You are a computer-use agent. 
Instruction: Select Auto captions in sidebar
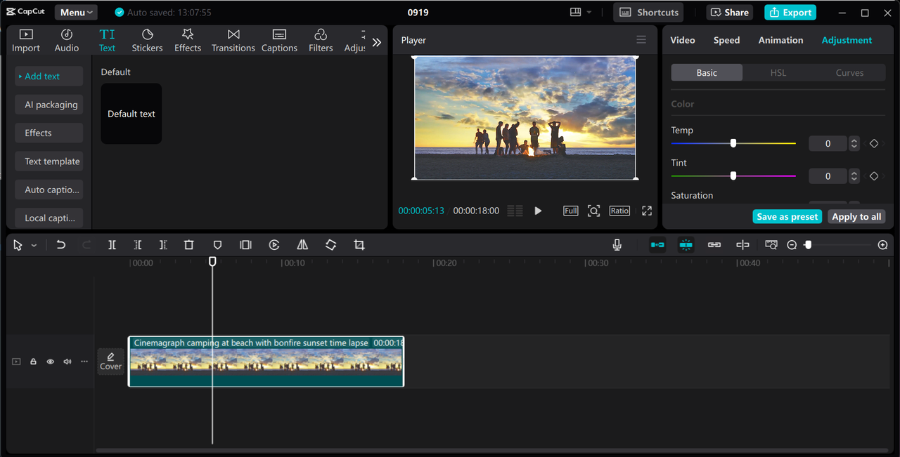pos(49,190)
